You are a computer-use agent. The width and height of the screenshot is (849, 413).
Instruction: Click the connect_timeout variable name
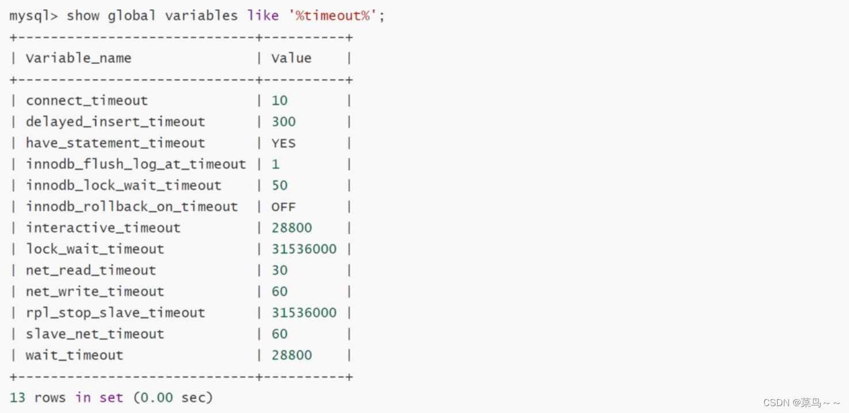click(87, 101)
